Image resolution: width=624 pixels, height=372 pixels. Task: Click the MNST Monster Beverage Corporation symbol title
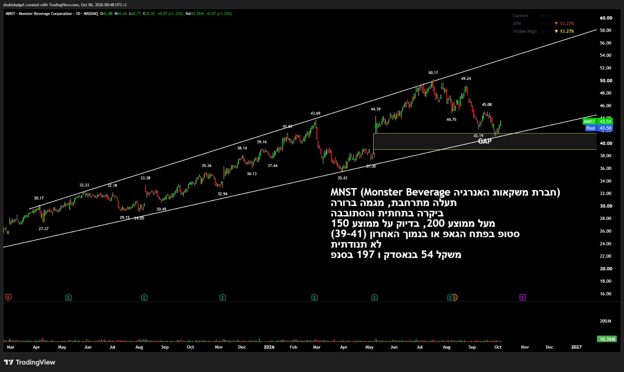point(39,14)
